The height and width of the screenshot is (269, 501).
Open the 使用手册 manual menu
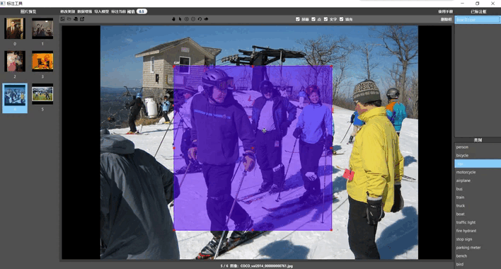445,11
